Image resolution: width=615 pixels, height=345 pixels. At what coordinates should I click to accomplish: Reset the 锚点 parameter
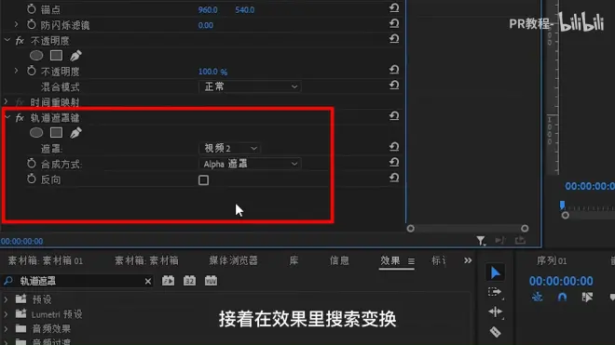coord(394,7)
